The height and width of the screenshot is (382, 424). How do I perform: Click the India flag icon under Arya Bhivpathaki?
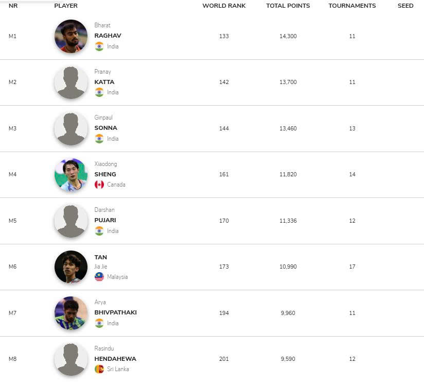click(x=99, y=323)
